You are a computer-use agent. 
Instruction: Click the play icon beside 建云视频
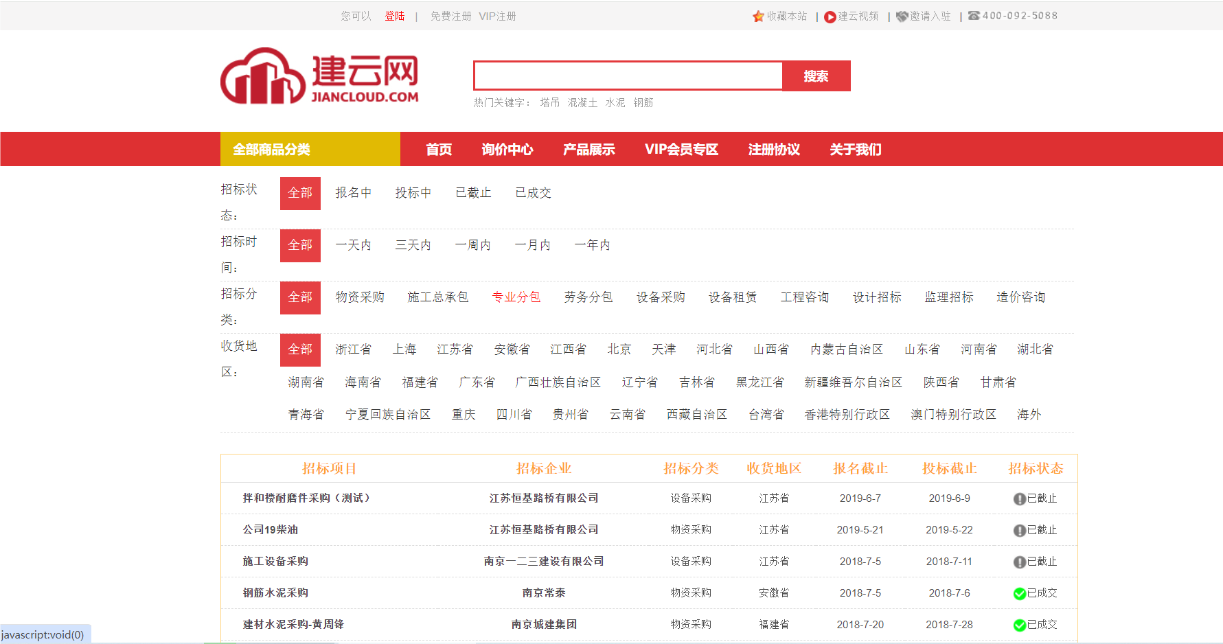(x=830, y=17)
